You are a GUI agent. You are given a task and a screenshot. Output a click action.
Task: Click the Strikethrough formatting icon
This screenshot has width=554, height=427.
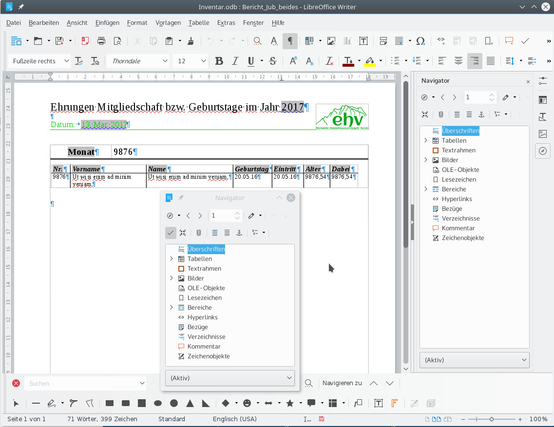273,61
